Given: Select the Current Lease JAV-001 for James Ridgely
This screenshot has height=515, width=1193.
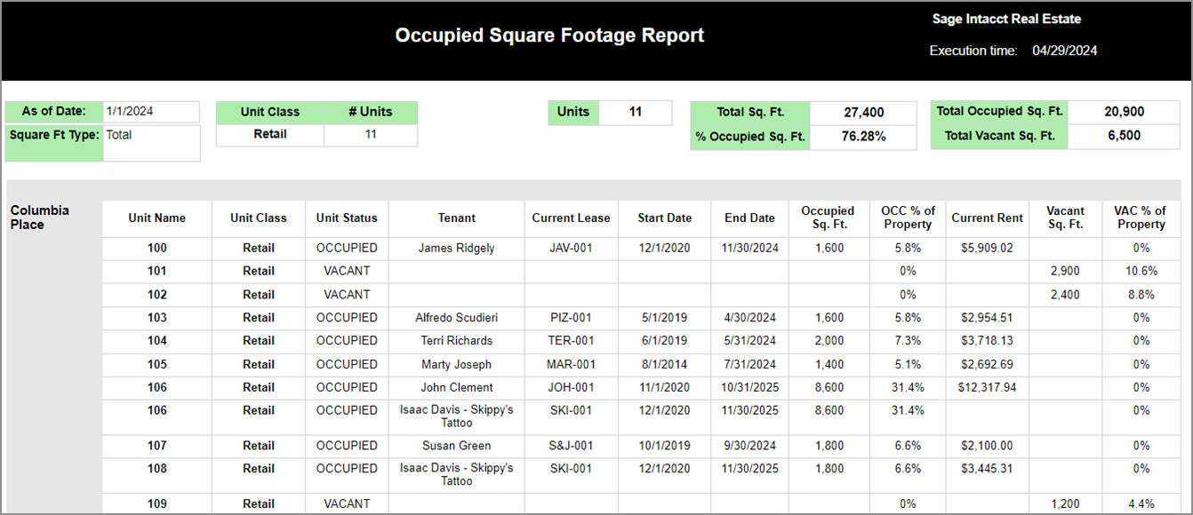Looking at the screenshot, I should [571, 248].
